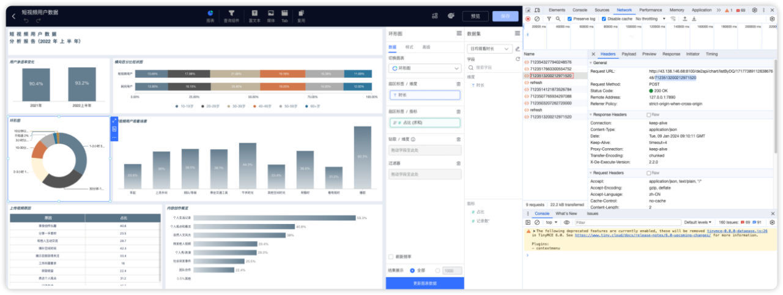Image resolution: width=783 pixels, height=295 pixels.
Task: Clear the 过滤器 section with the trash icon
Action: (459, 163)
